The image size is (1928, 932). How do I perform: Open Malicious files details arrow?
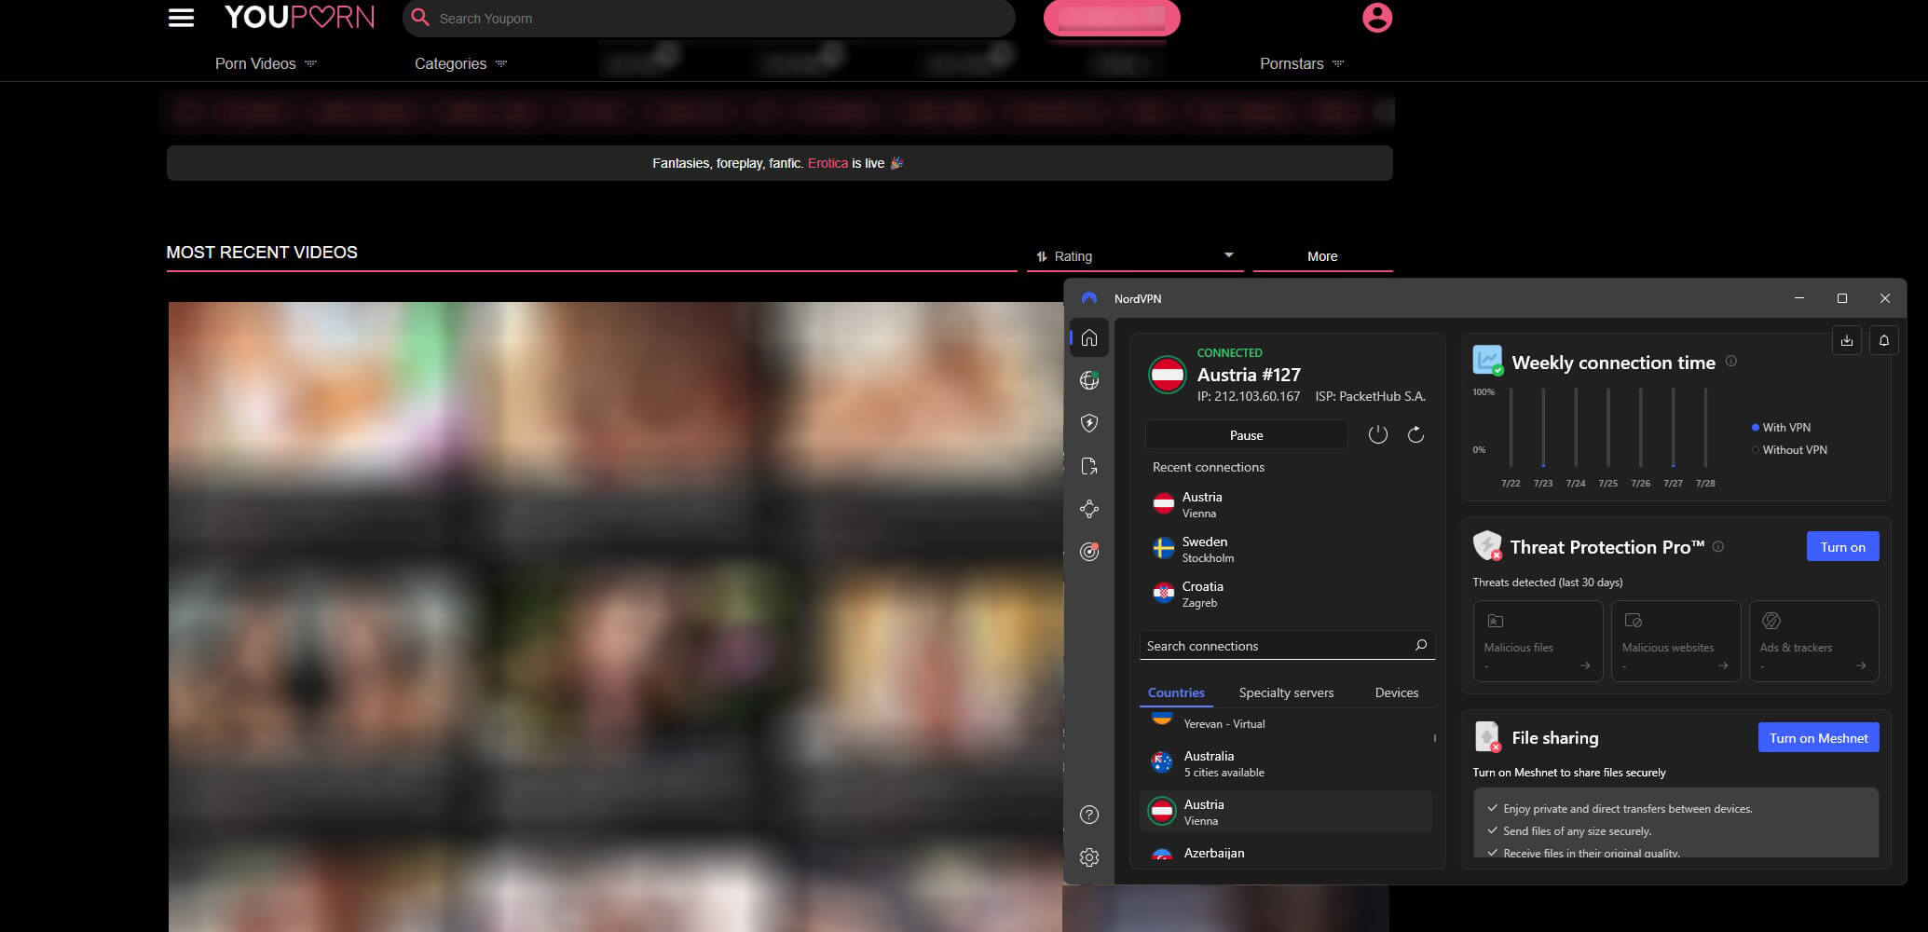click(1585, 665)
